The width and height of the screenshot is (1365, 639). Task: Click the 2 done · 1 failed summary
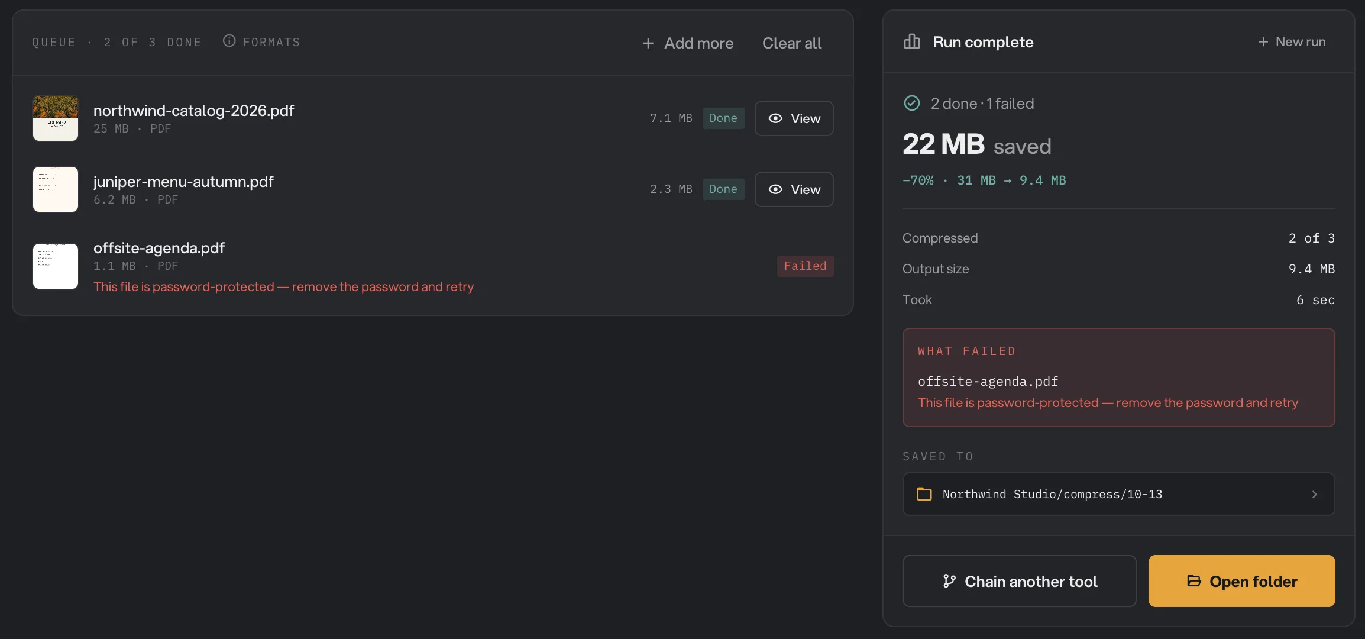point(982,104)
